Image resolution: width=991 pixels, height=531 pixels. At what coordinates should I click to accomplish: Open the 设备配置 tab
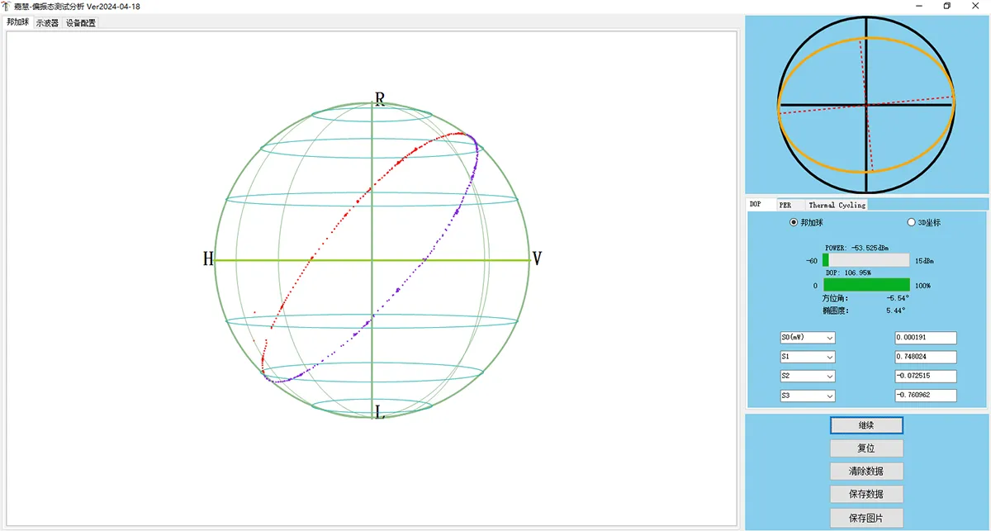(x=81, y=23)
